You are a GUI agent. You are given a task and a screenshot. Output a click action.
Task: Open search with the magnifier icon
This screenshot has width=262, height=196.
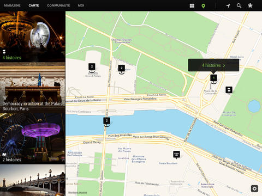pyautogui.click(x=239, y=6)
